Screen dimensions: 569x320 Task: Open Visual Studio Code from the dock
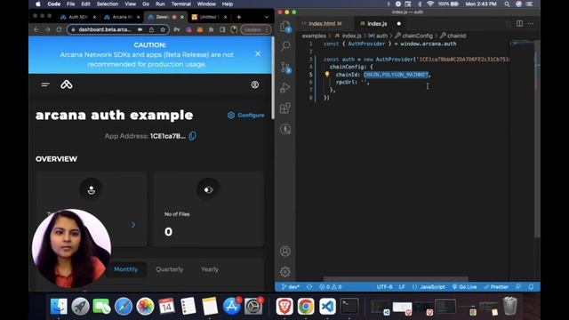click(x=328, y=306)
